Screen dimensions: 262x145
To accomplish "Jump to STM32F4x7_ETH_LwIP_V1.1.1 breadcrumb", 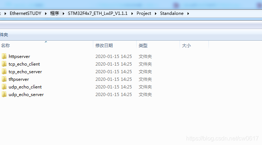I will pos(98,13).
